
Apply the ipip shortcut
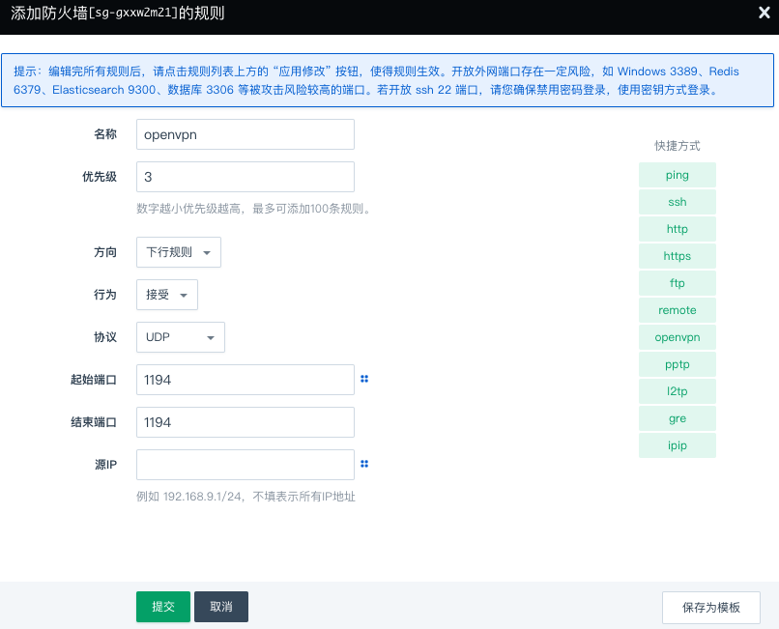click(x=678, y=445)
